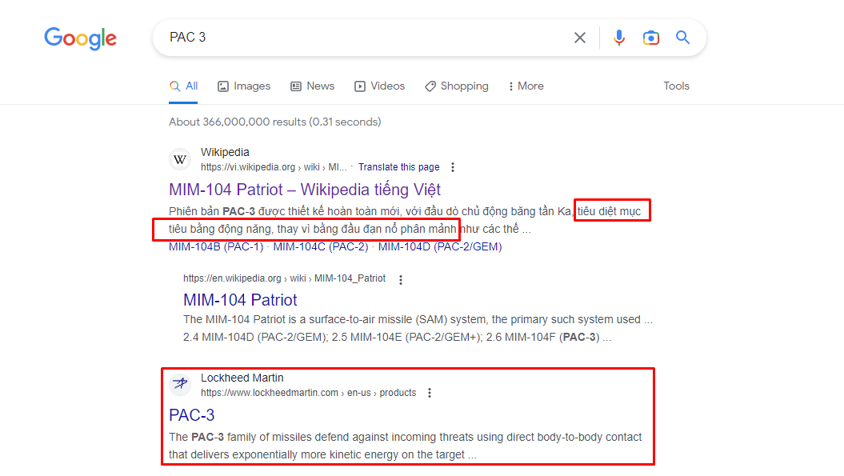Screen dimensions: 844x476
Task: Click the Wikipedia favicon icon
Action: pos(181,159)
